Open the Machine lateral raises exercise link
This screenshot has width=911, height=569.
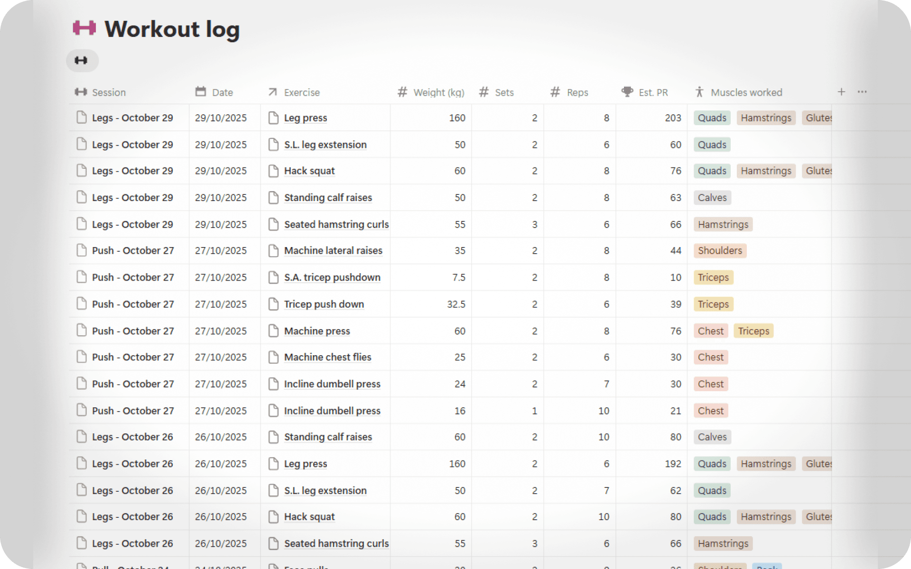[x=333, y=251]
